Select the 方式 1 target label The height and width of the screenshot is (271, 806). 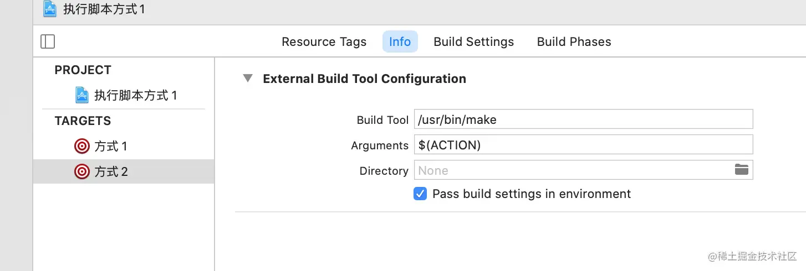[x=111, y=146]
